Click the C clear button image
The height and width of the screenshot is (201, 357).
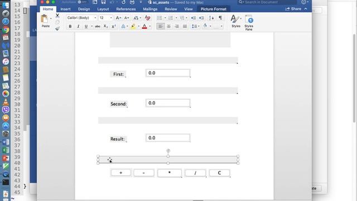coord(219,173)
